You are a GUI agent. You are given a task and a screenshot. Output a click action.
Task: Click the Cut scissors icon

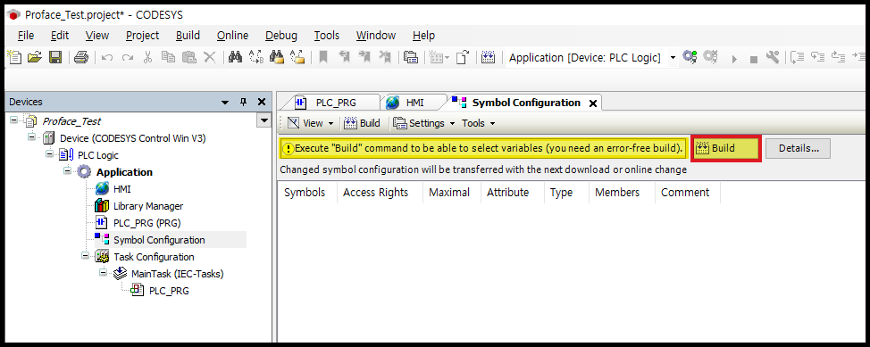tap(147, 57)
